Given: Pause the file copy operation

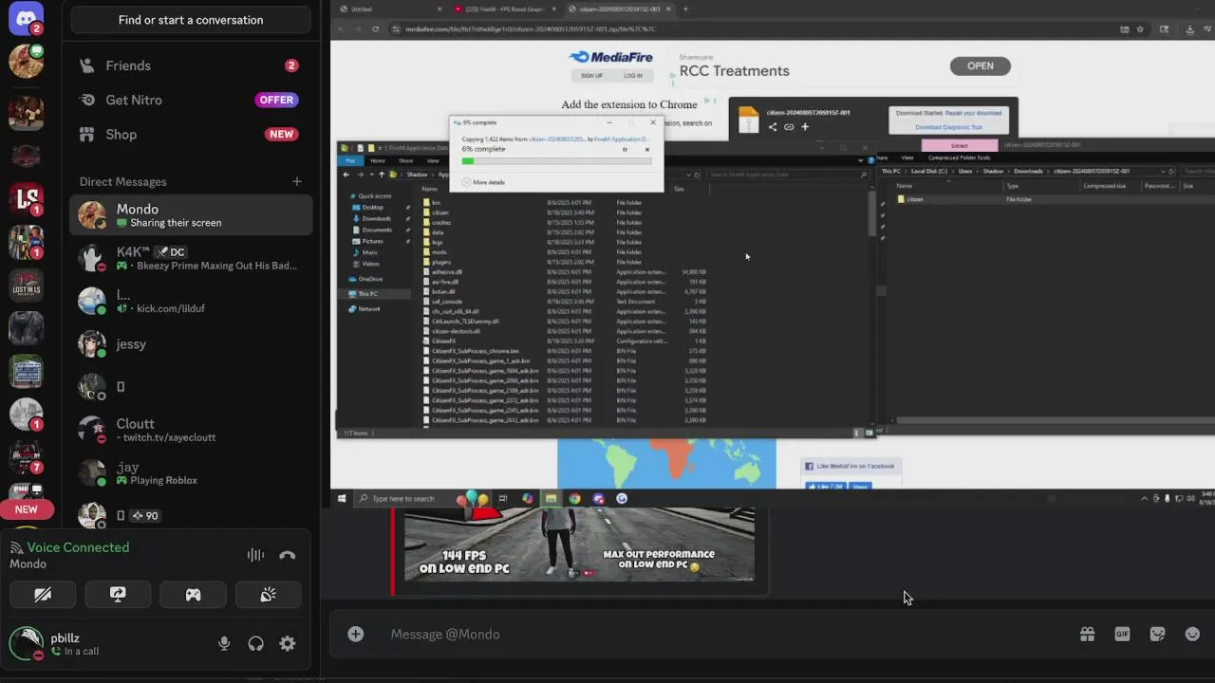Looking at the screenshot, I should [x=625, y=149].
